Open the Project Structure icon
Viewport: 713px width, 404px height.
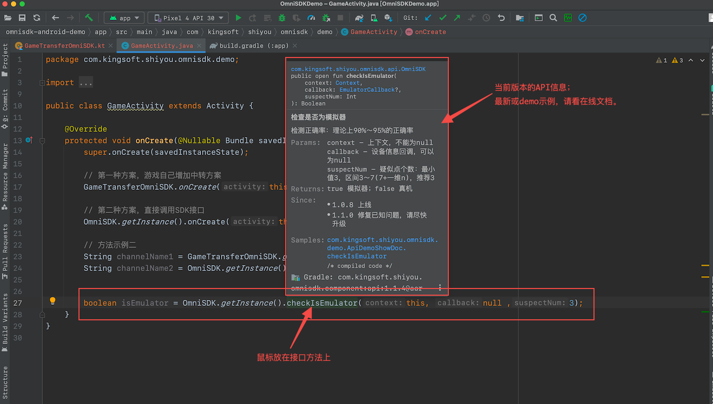coord(520,17)
